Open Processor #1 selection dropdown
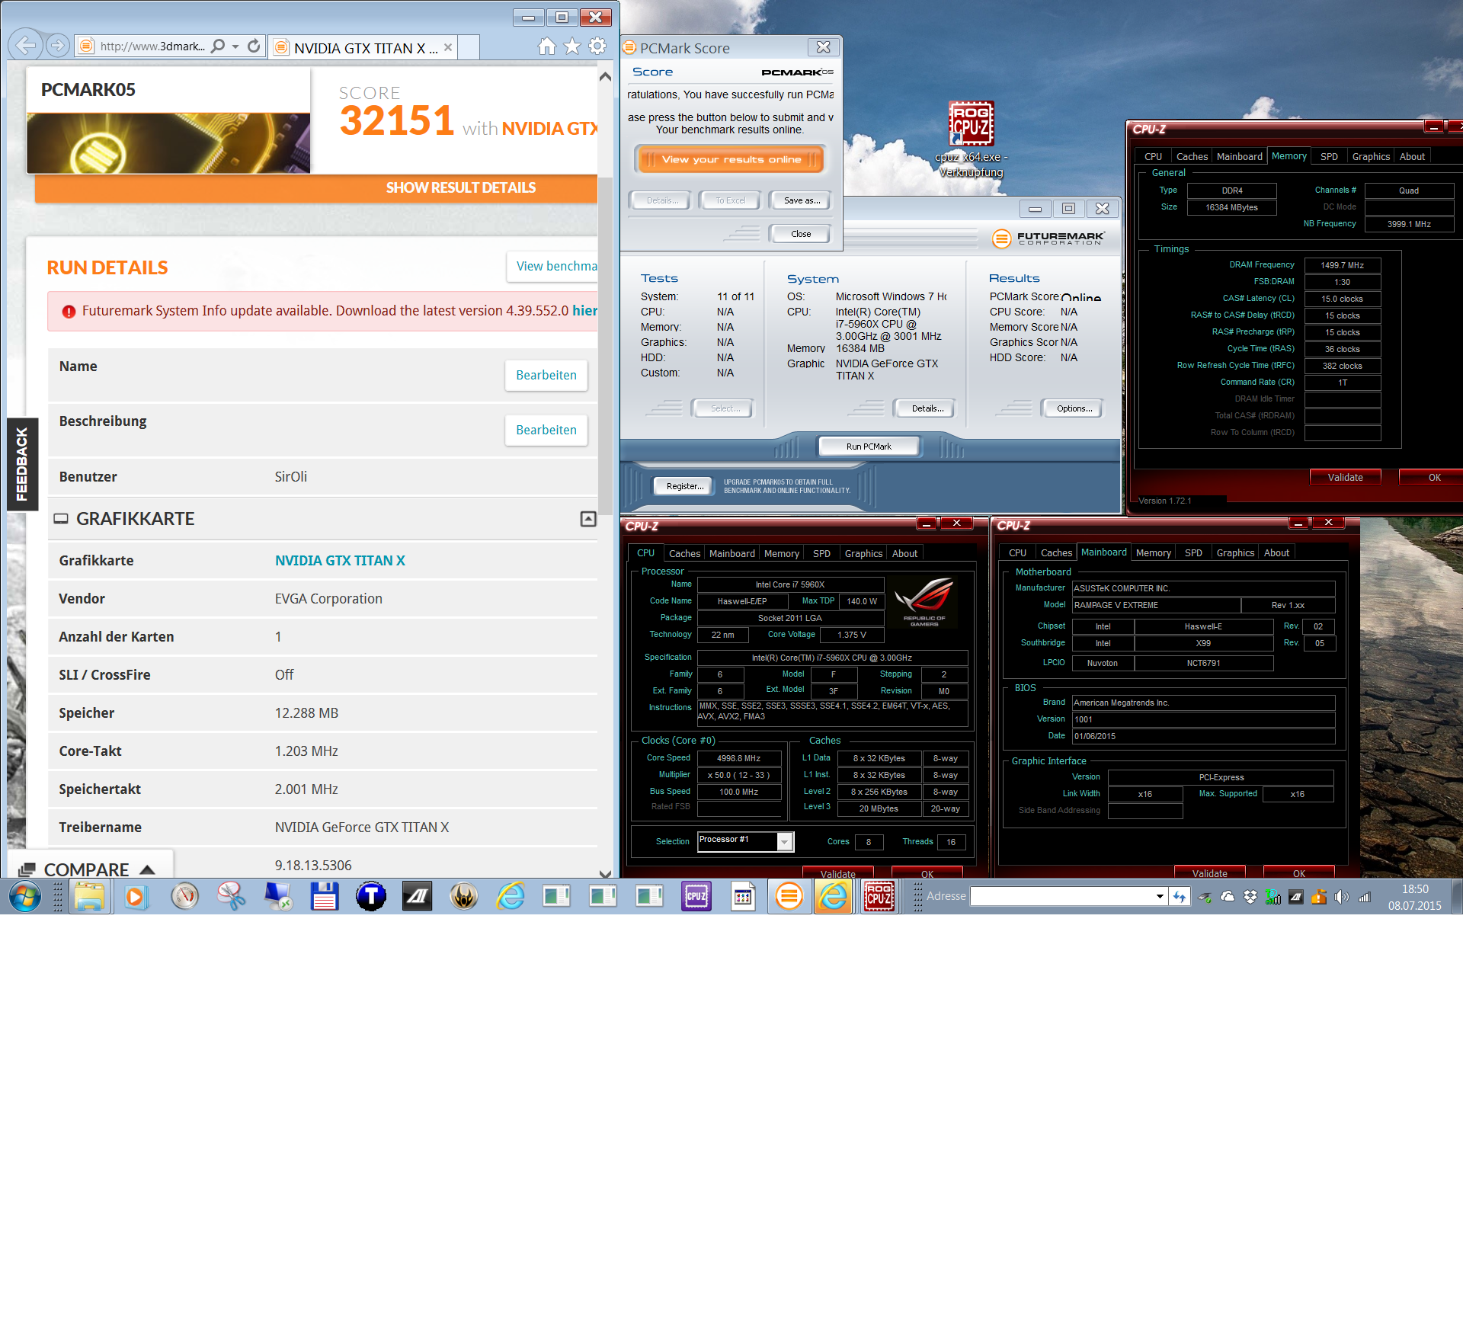Image resolution: width=1463 pixels, height=1335 pixels. 784,841
